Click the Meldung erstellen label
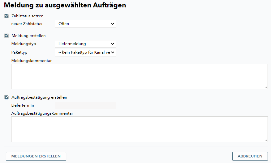This screenshot has height=163, width=271. click(x=28, y=36)
